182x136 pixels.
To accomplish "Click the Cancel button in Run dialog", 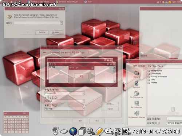I will pos(42,33).
